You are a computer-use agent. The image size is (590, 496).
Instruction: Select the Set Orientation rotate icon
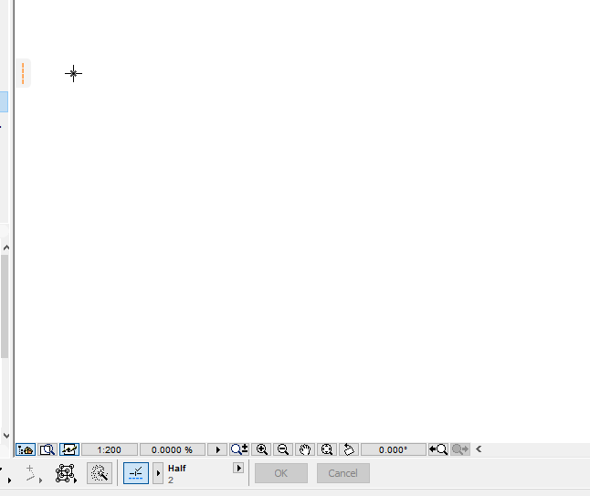click(349, 449)
